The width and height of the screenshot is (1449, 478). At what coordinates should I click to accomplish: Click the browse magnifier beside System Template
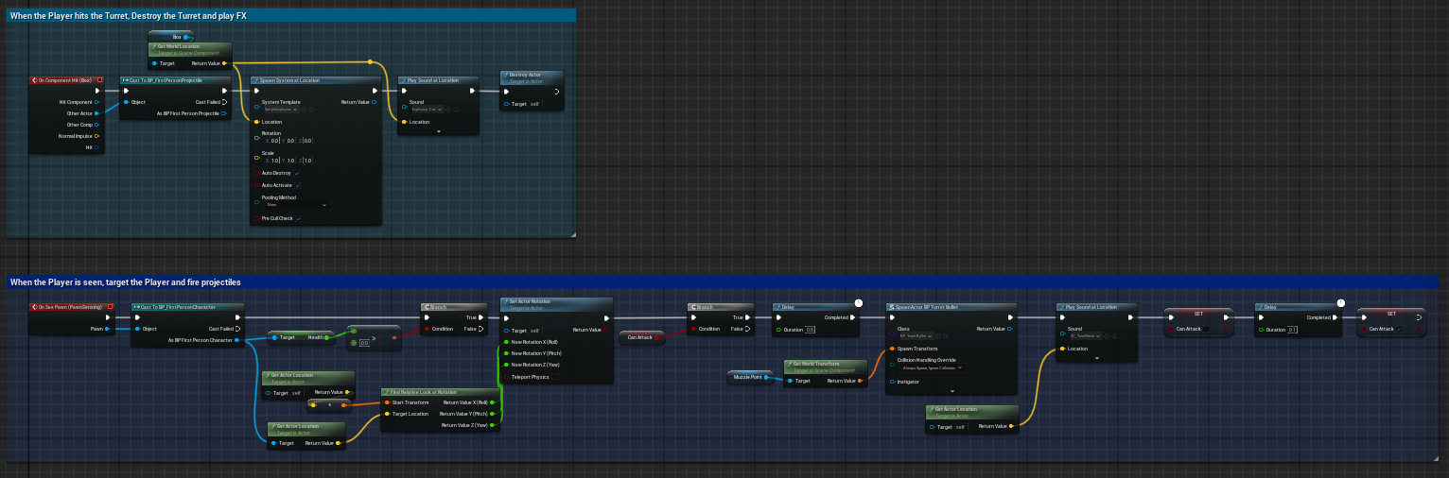click(x=311, y=110)
